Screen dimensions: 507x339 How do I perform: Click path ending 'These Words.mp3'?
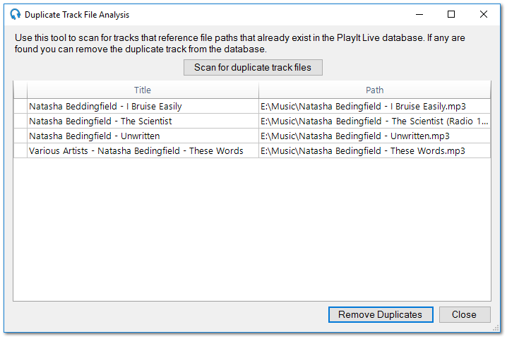pyautogui.click(x=374, y=150)
